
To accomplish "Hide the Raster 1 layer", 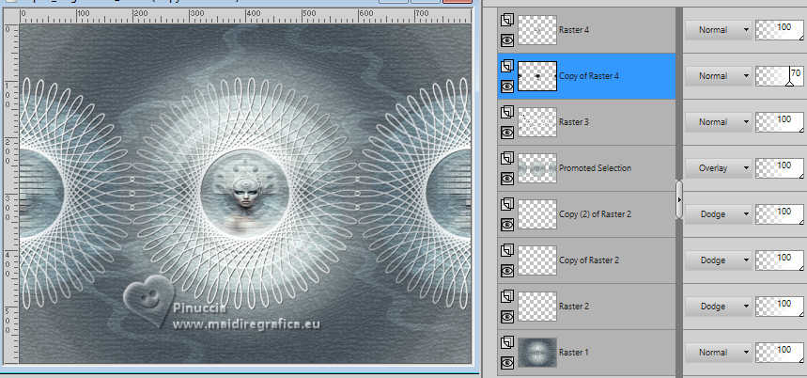I will coord(507,363).
